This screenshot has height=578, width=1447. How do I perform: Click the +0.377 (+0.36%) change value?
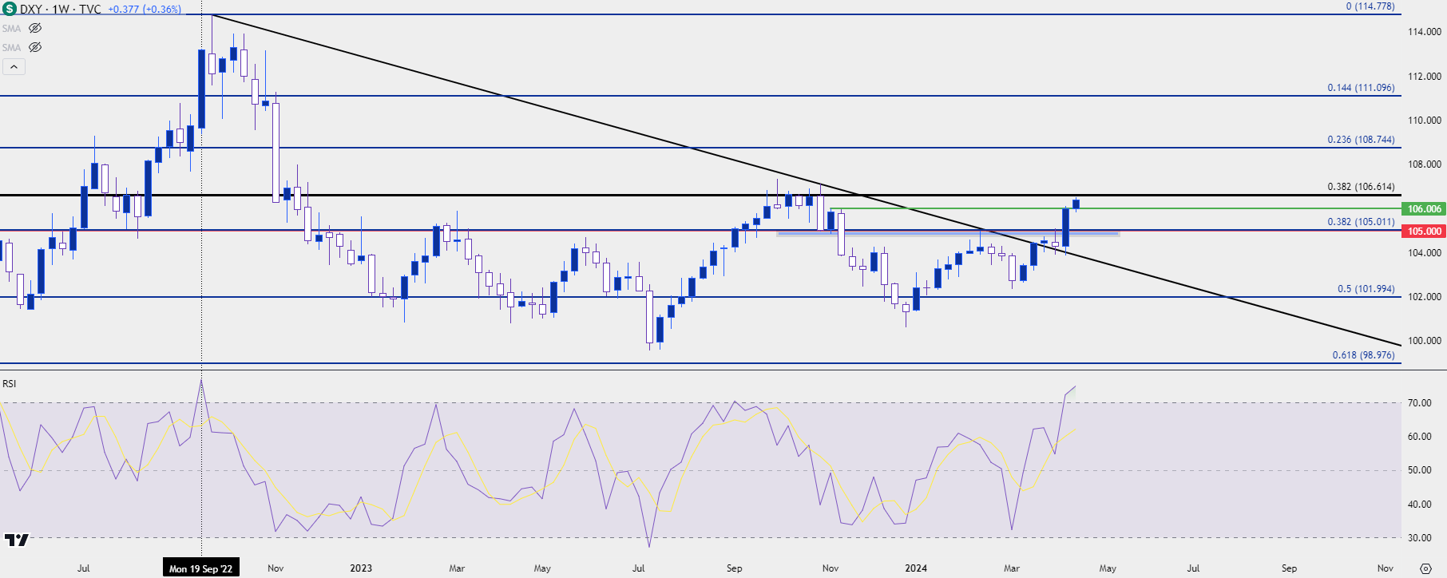145,10
